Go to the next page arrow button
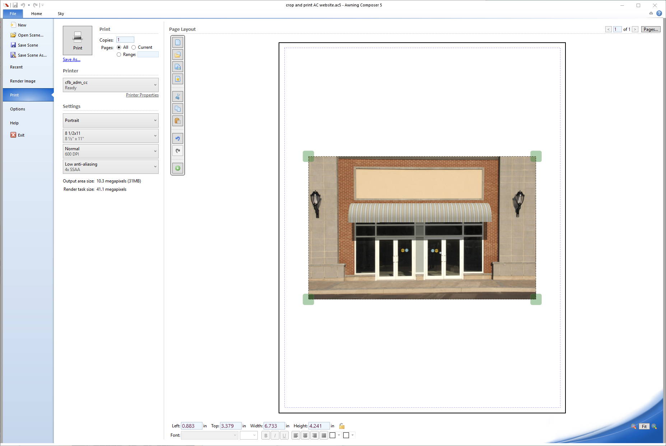This screenshot has width=666, height=446. pyautogui.click(x=635, y=29)
